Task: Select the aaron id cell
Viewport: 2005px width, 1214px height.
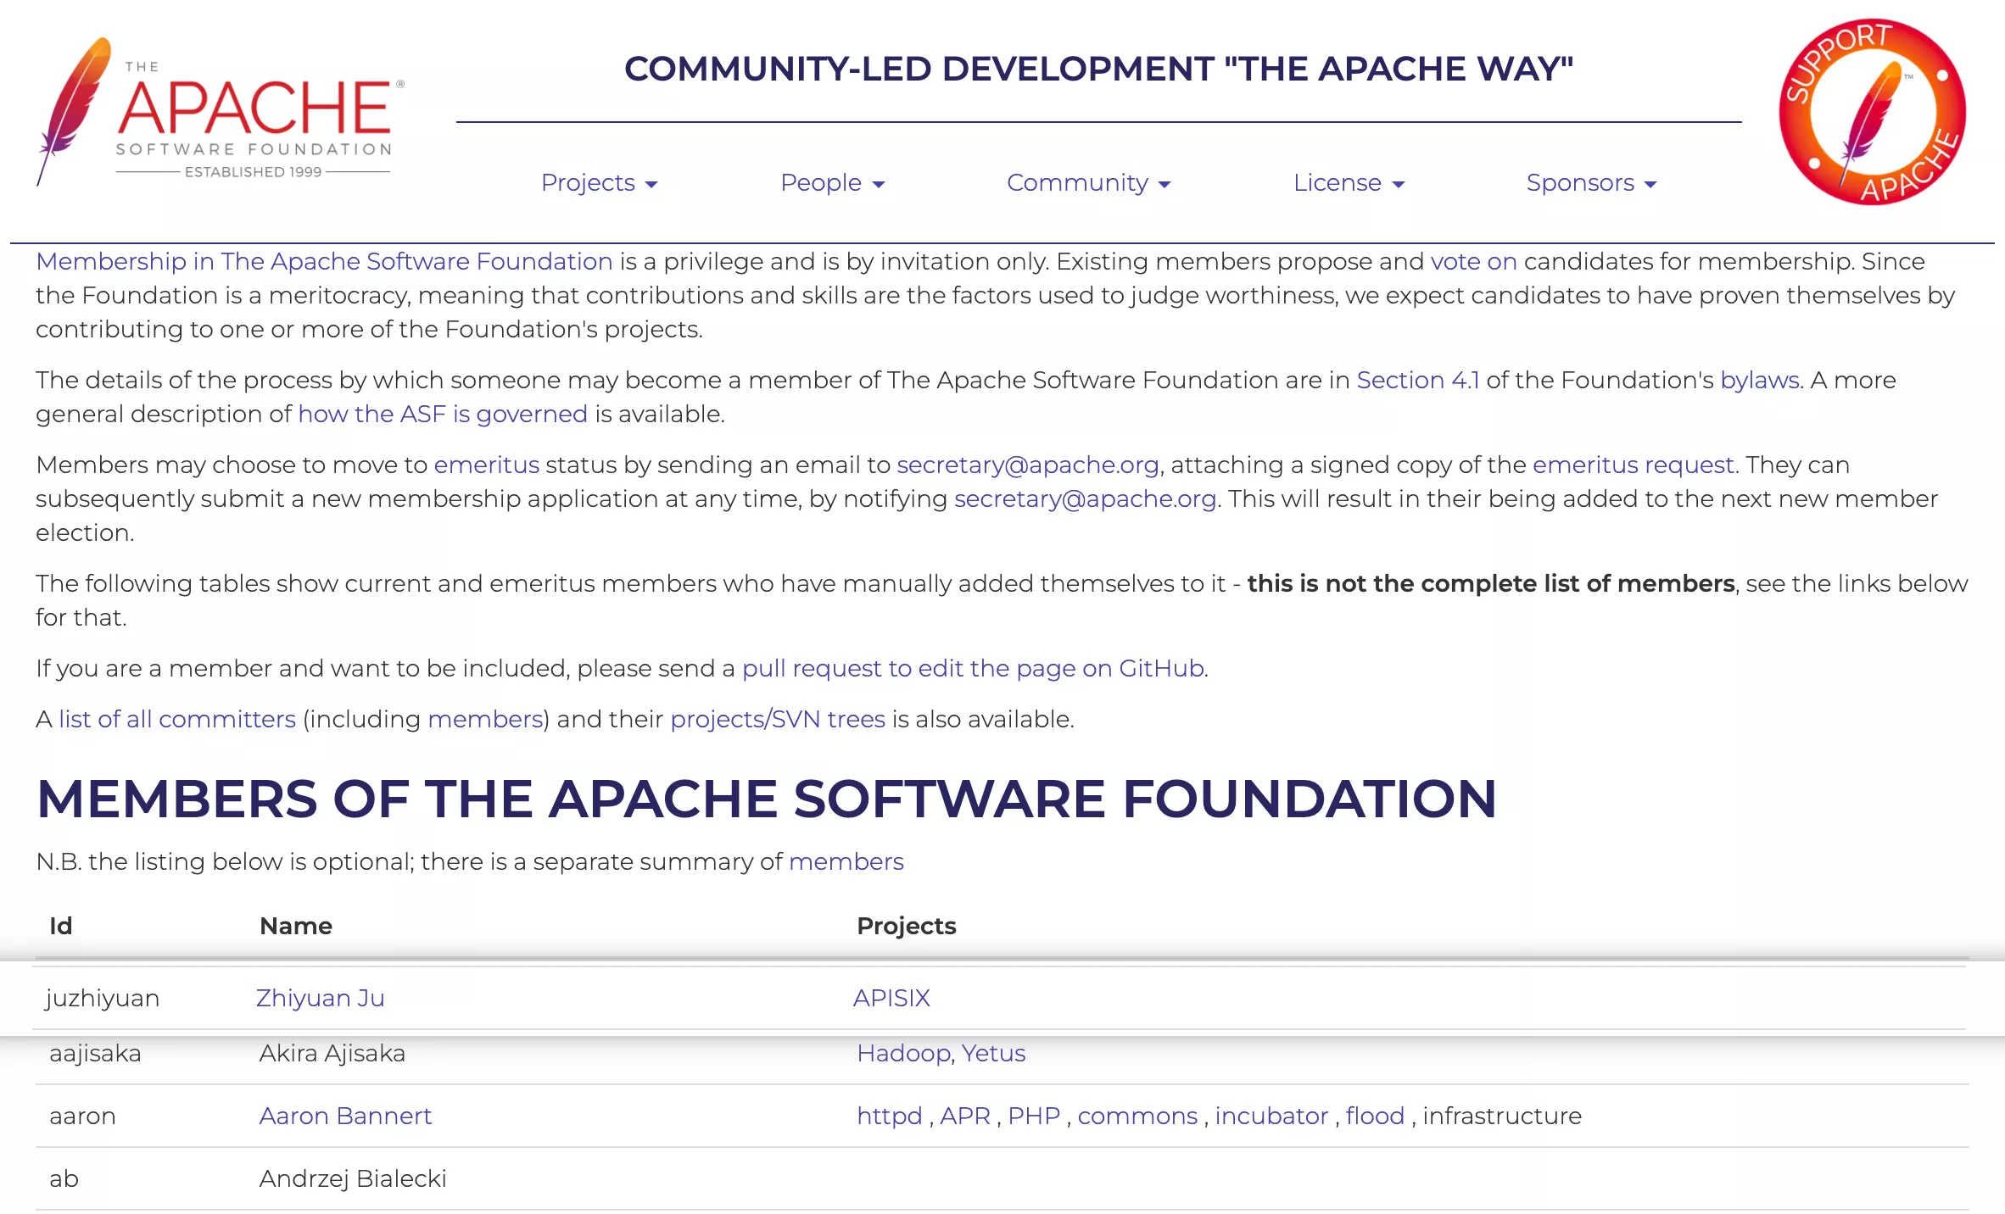Action: (x=82, y=1116)
